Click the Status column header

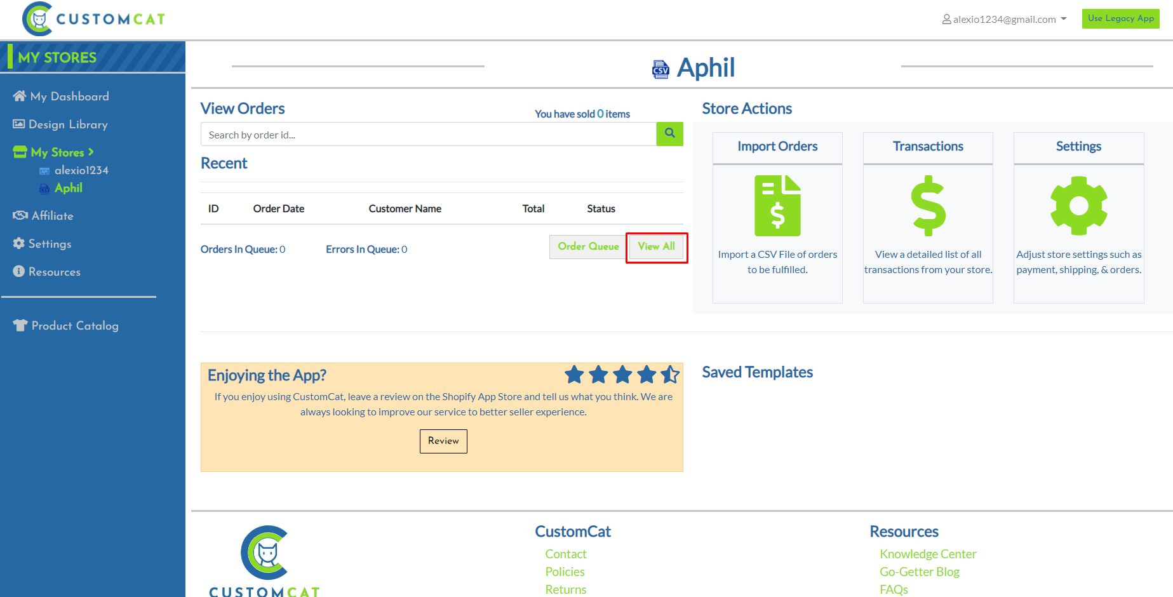[601, 208]
